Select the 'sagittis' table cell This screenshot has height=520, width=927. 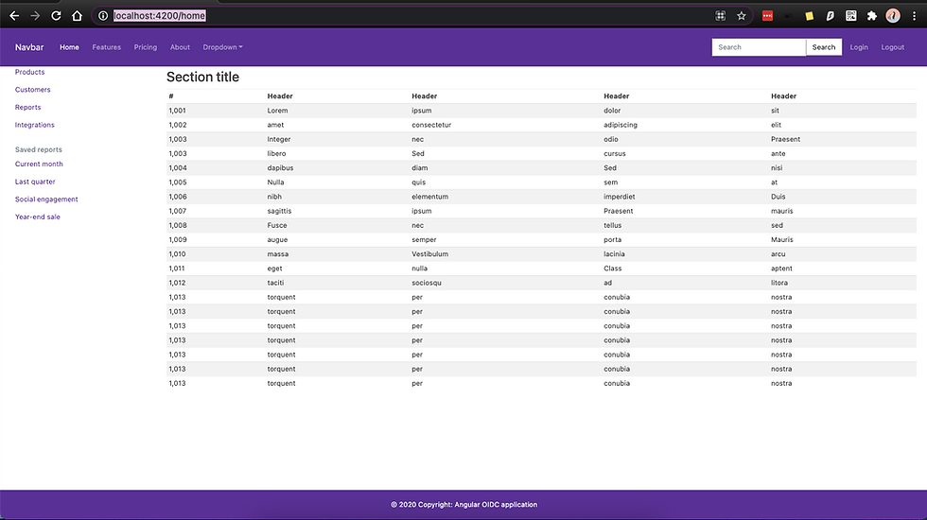[x=279, y=211]
